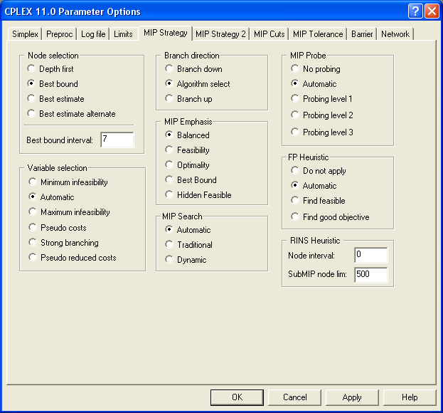Image resolution: width=443 pixels, height=413 pixels.
Task: Select Hidden Feasible emphasis
Action: [198, 195]
